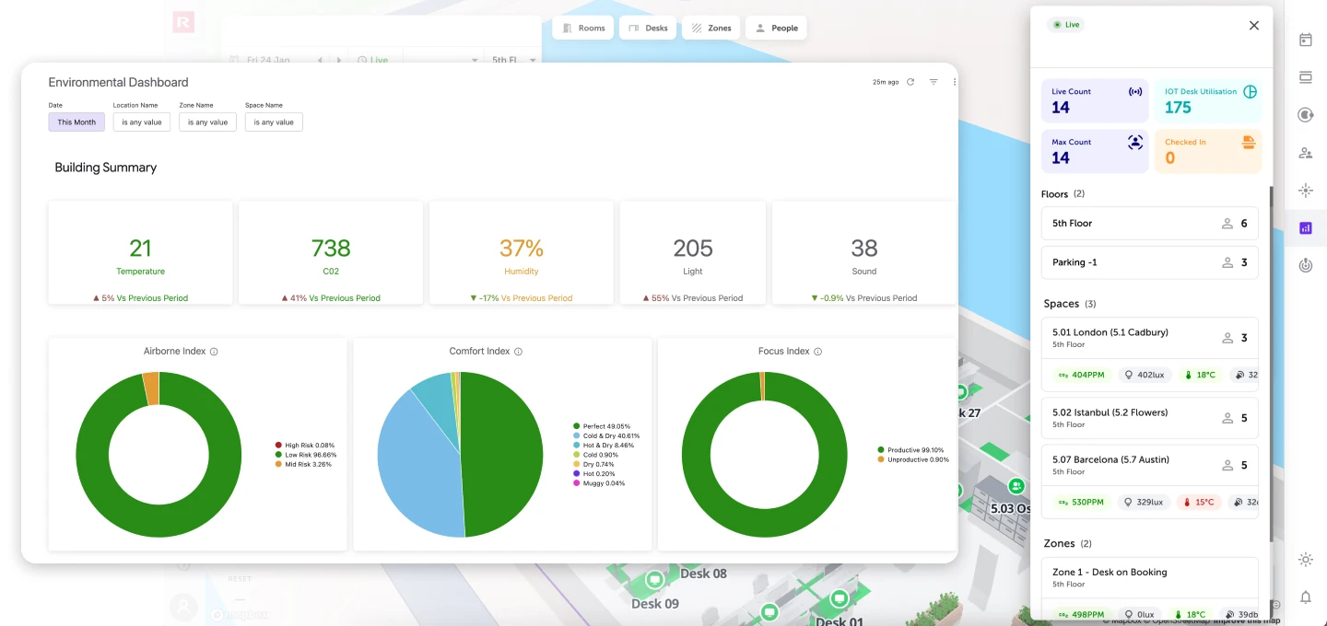
Task: Open the Space Name filter dropdown
Action: 274,122
